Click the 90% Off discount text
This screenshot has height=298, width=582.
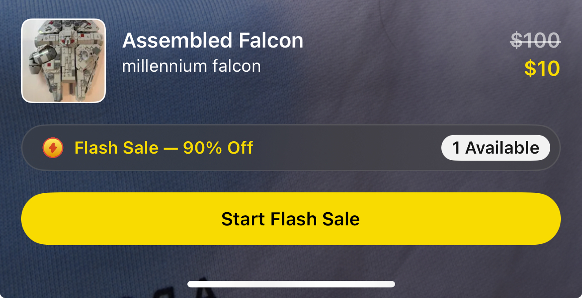click(x=218, y=148)
